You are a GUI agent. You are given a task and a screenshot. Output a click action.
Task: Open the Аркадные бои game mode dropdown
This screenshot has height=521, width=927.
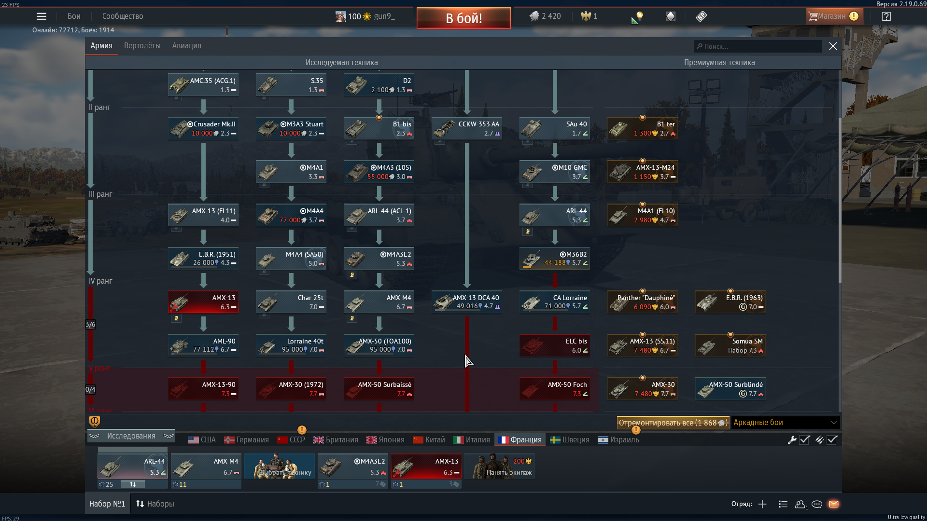coord(786,423)
